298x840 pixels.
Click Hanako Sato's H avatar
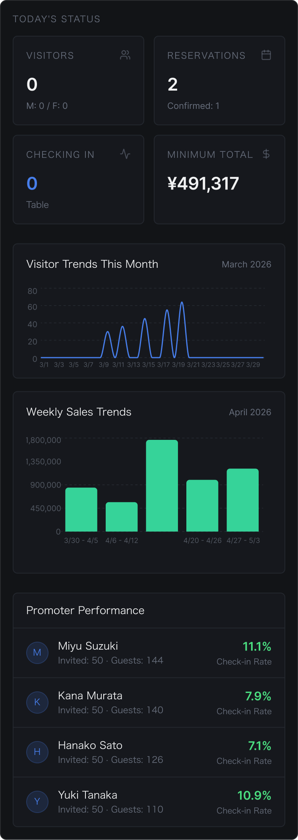(x=37, y=752)
